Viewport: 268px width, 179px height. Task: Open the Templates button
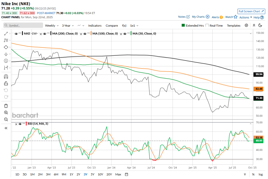pos(233,26)
